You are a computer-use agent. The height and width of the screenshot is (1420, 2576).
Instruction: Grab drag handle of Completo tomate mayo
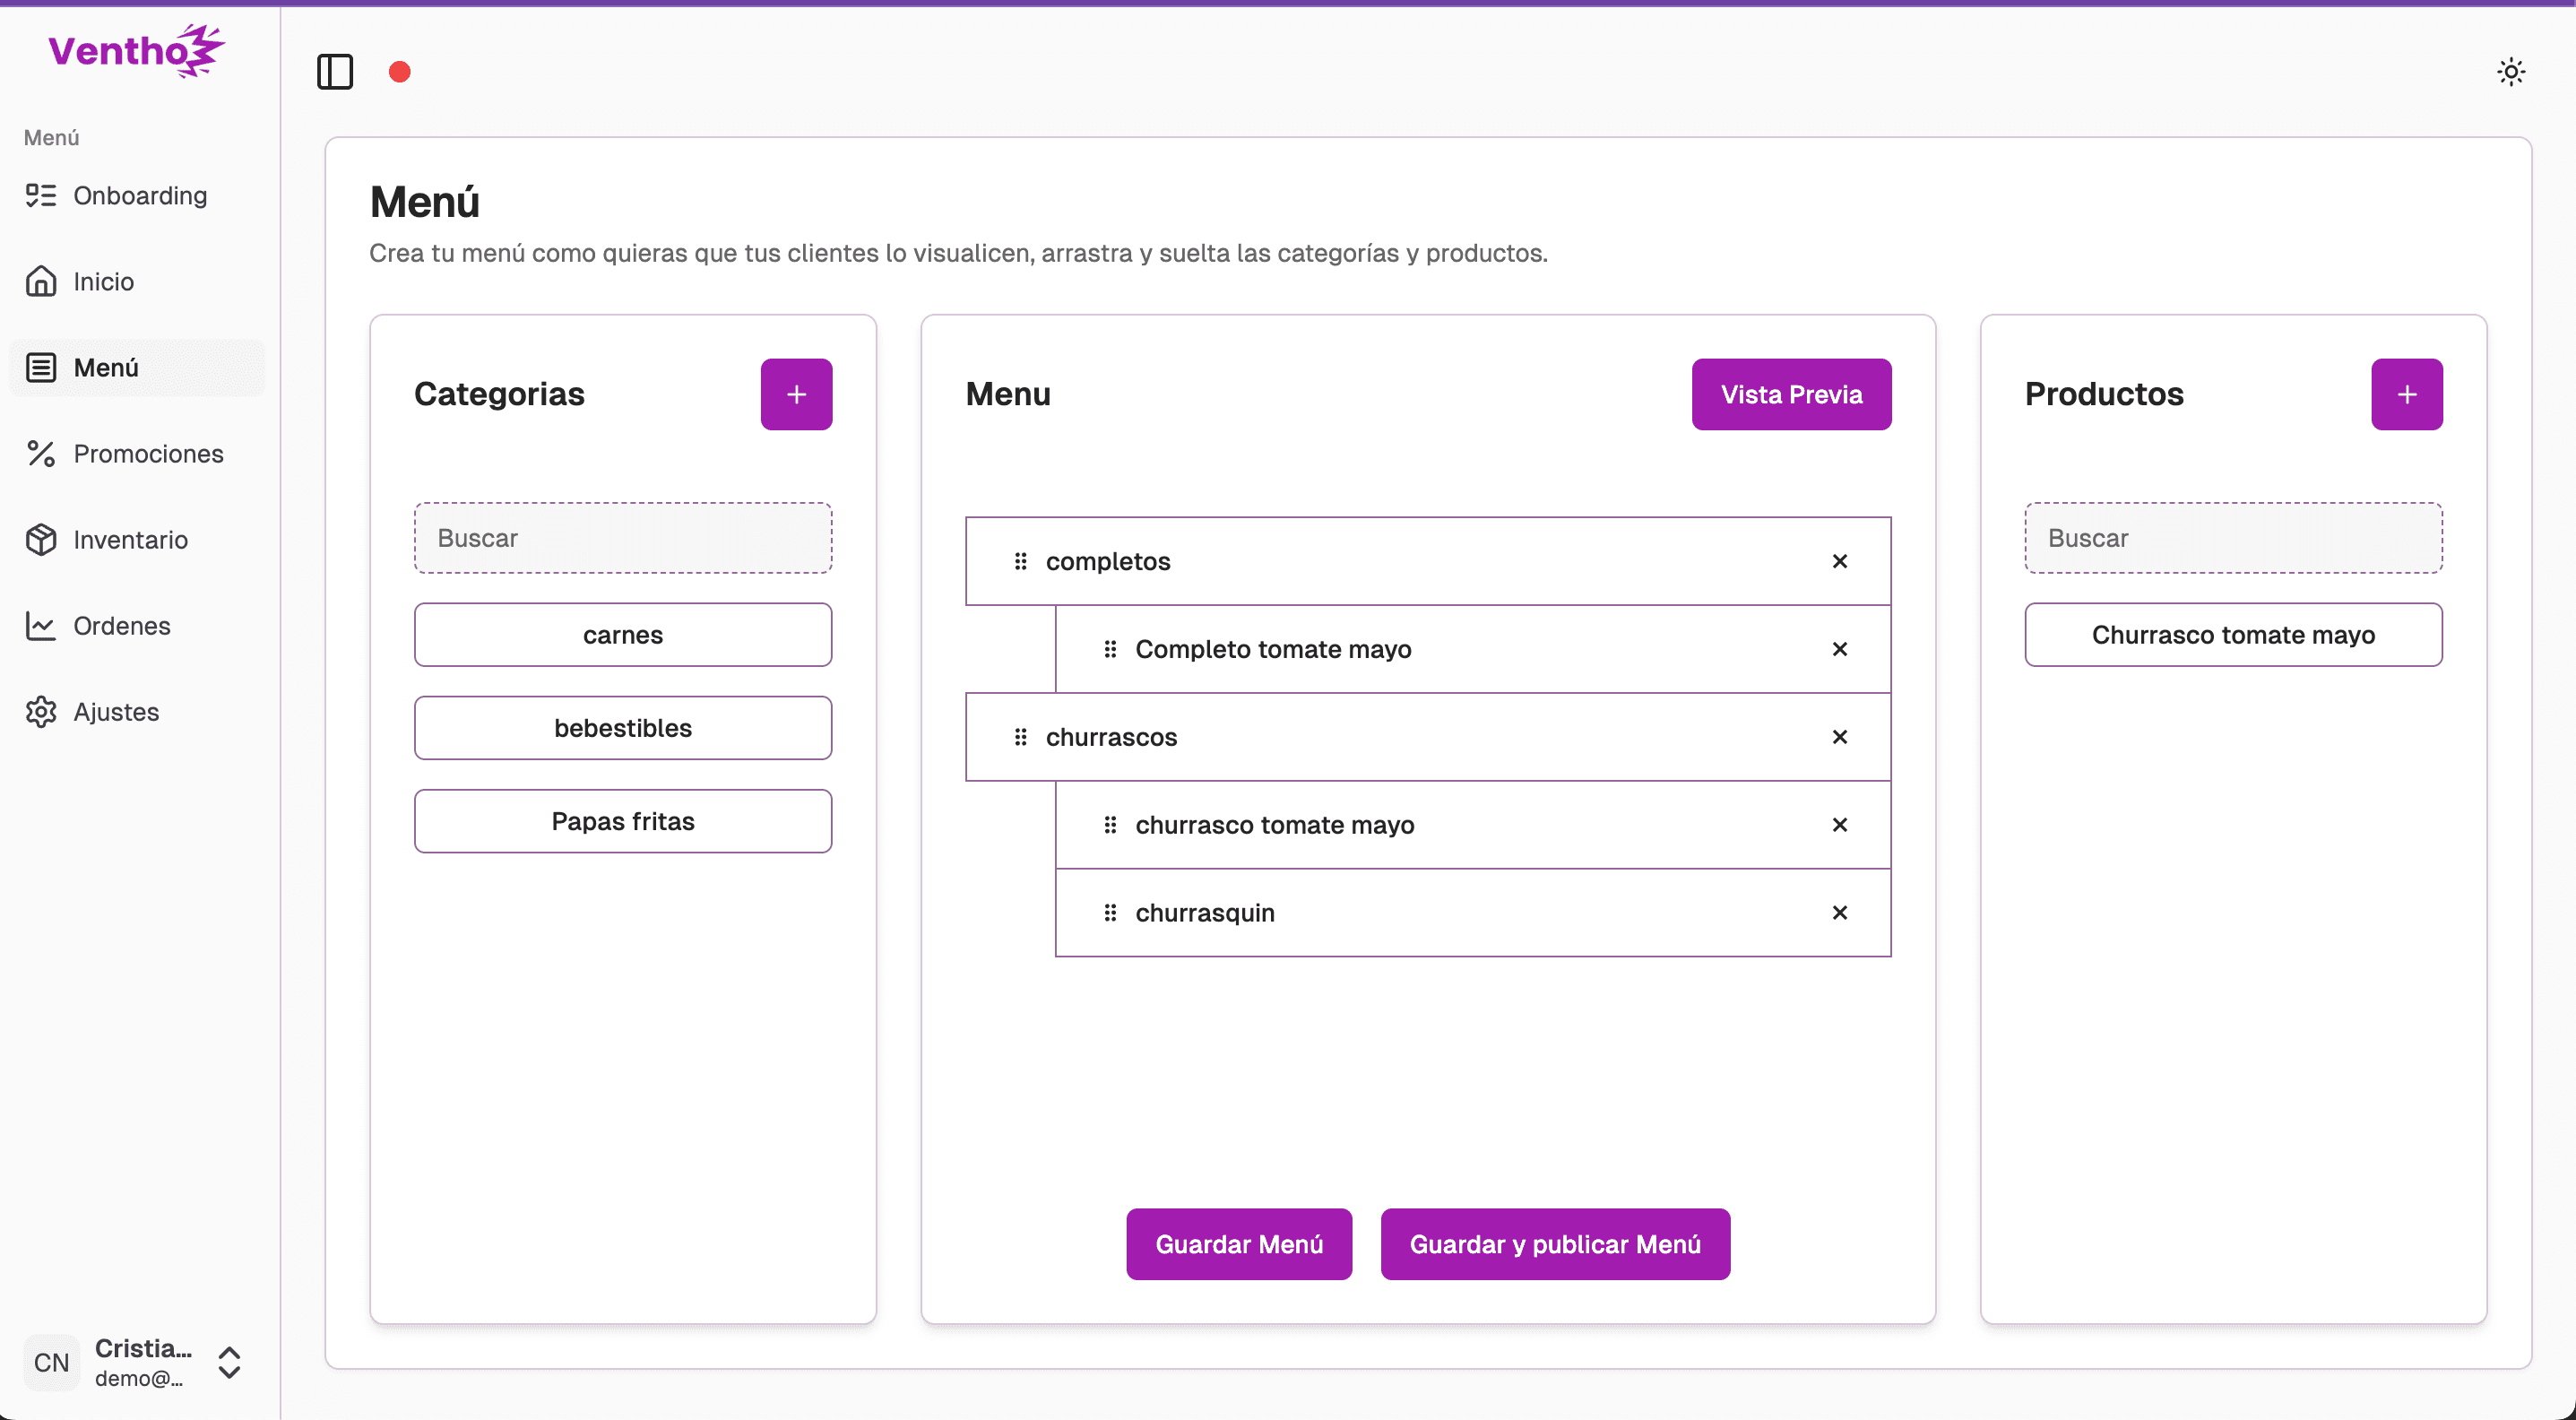tap(1110, 649)
